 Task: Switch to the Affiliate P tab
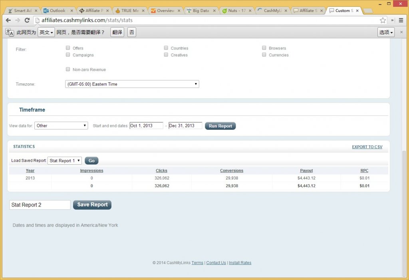pos(94,11)
